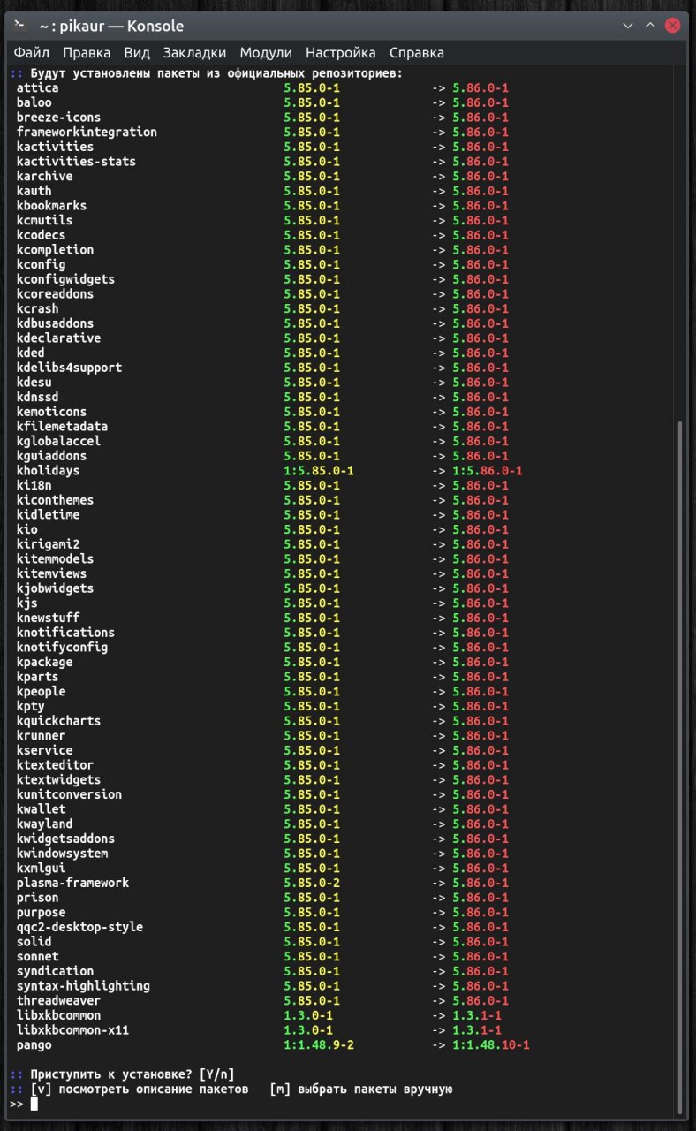Viewport: 696px width, 1131px height.
Task: Open the Вид menu
Action: [x=137, y=53]
